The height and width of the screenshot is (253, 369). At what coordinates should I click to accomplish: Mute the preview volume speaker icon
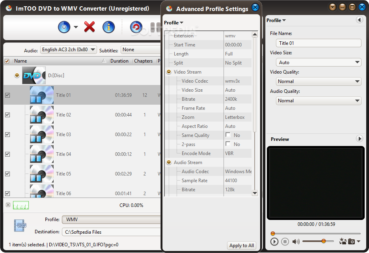(x=296, y=242)
